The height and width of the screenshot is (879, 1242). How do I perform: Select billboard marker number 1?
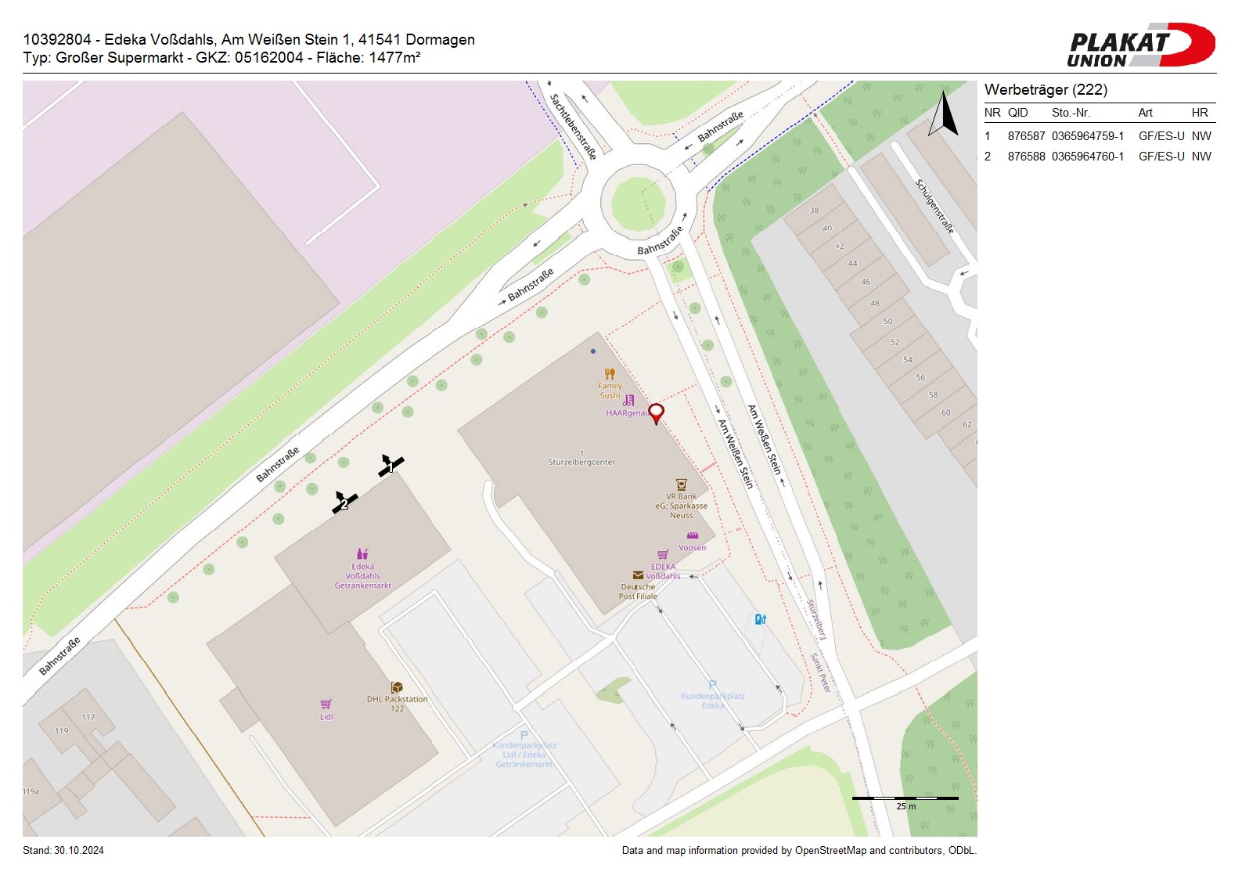pyautogui.click(x=390, y=467)
